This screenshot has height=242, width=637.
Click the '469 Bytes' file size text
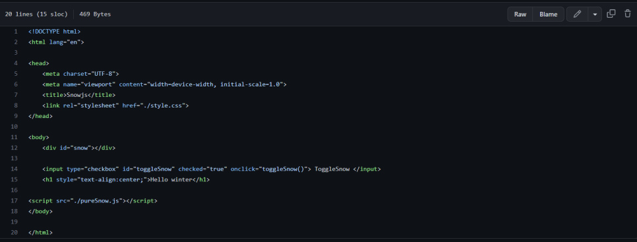pyautogui.click(x=95, y=15)
